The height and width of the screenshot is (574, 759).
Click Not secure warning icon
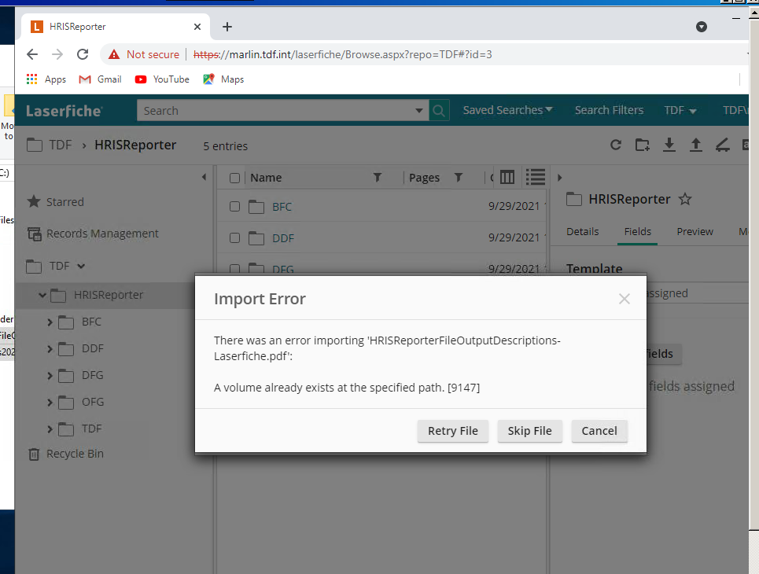pos(114,54)
